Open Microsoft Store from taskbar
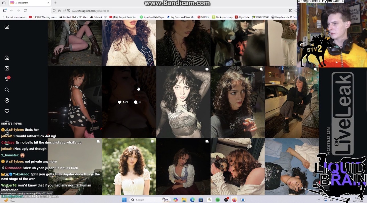Image resolution: width=367 pixels, height=203 pixels. 201,200
